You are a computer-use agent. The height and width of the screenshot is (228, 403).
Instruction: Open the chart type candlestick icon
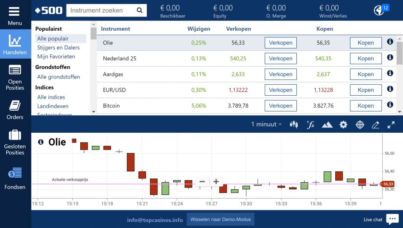pyautogui.click(x=294, y=124)
